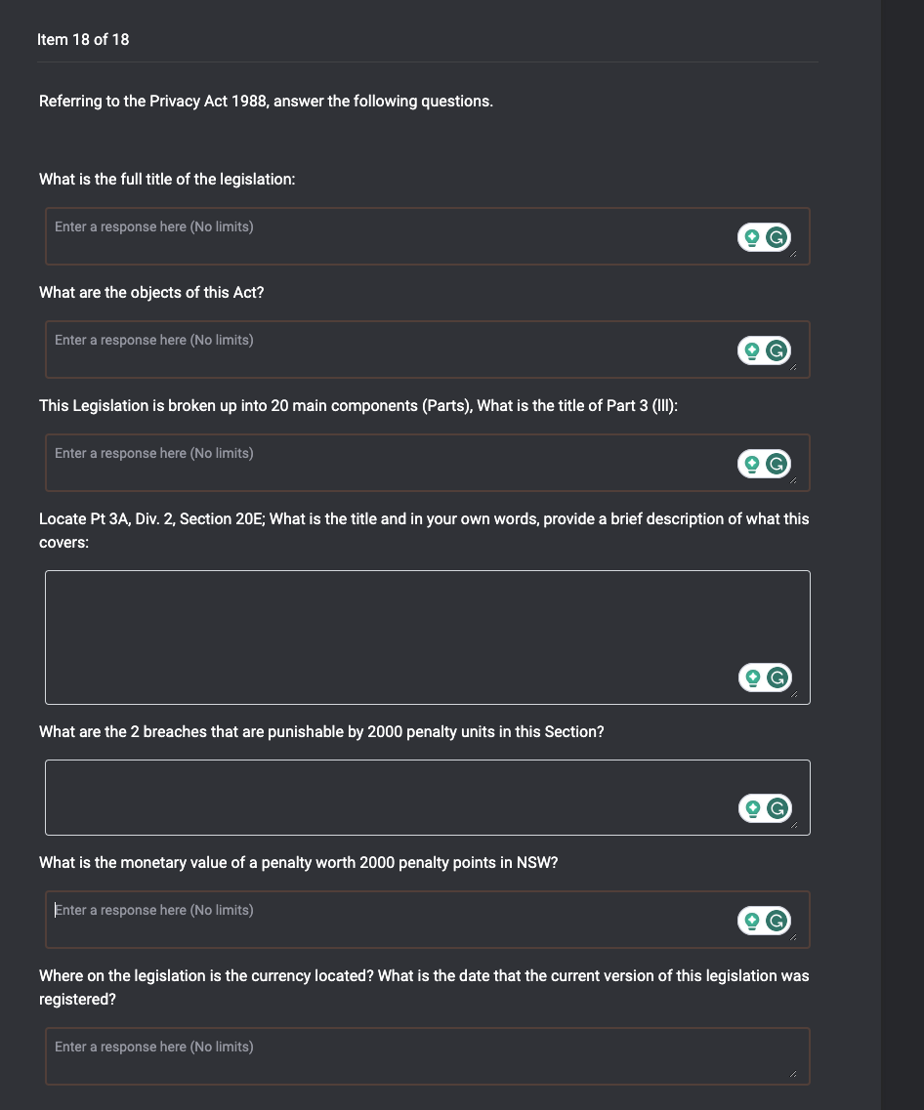Viewport: 924px width, 1110px height.
Task: Select the registration date answer field
Action: tap(391, 1054)
